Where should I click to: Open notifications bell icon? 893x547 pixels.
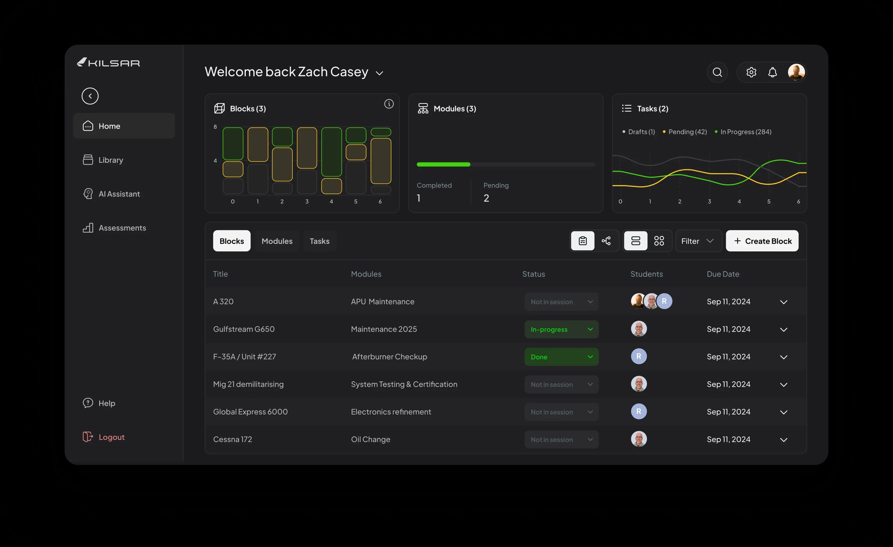coord(772,72)
